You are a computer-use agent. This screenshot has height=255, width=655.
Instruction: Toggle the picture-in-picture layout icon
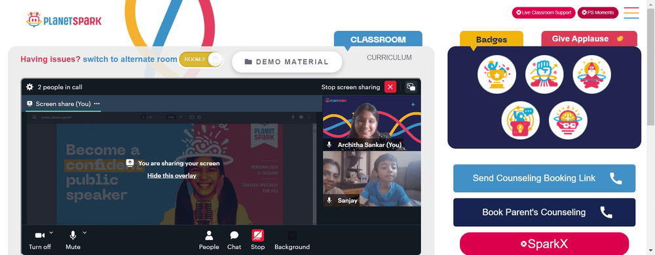coord(411,87)
